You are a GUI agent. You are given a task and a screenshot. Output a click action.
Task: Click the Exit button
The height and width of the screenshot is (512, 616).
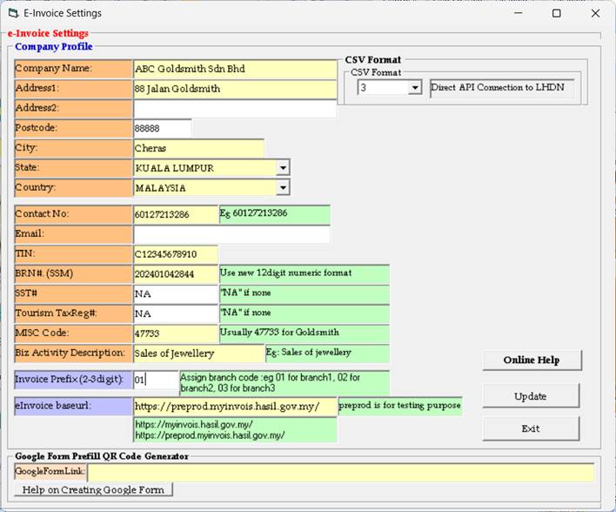531,428
